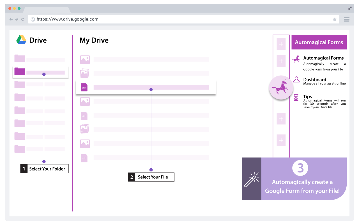359x224 pixels.
Task: Bookmark the page with the star icon
Action: pyautogui.click(x=335, y=19)
